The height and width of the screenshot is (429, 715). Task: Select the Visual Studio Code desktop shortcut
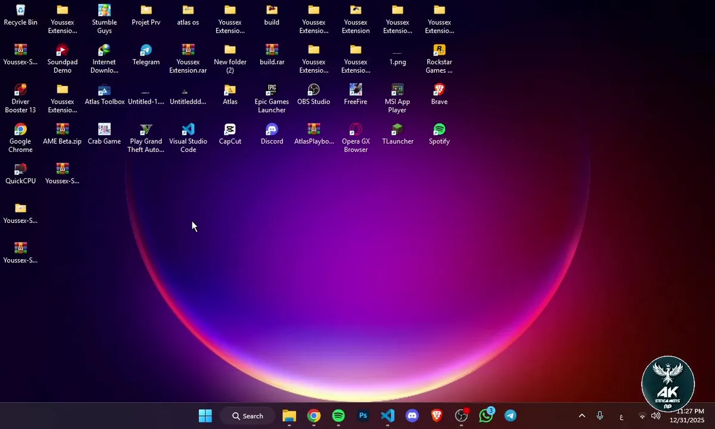coord(188,138)
